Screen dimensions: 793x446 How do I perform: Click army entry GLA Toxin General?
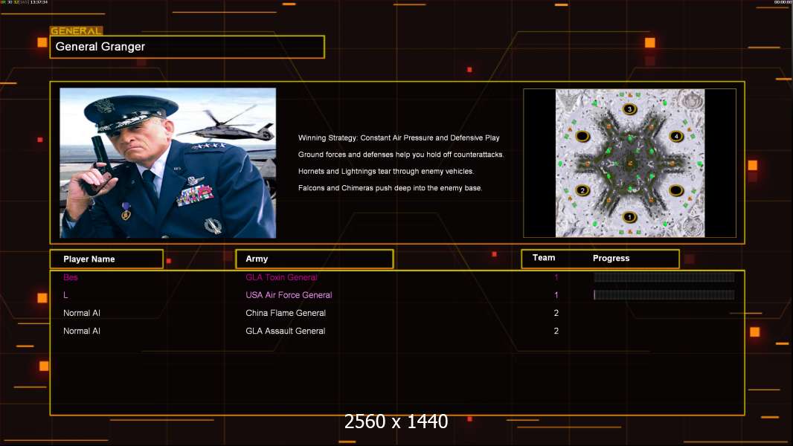pos(281,277)
